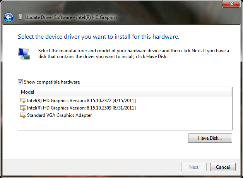Click the Model column header
243x178 pixels.
(125, 92)
